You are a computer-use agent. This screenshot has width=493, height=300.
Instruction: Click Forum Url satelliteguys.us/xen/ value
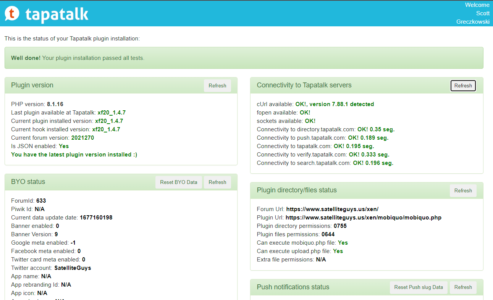pos(332,209)
